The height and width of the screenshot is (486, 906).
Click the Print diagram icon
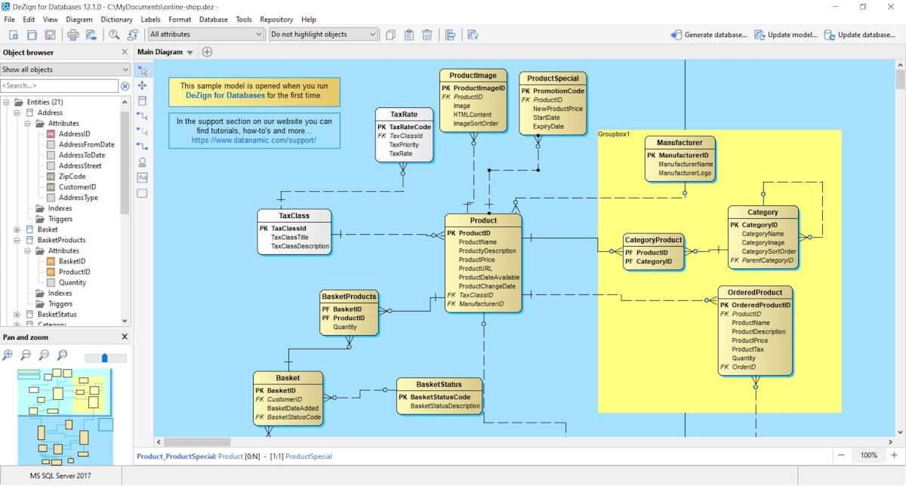73,35
